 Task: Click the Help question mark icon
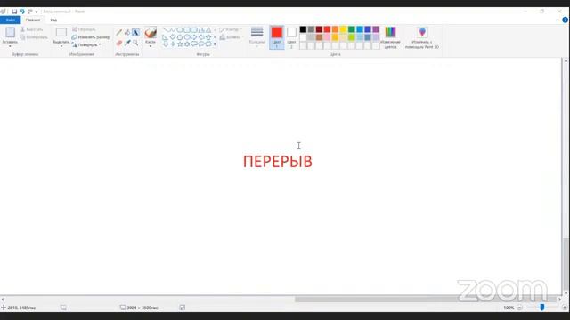tap(565, 20)
